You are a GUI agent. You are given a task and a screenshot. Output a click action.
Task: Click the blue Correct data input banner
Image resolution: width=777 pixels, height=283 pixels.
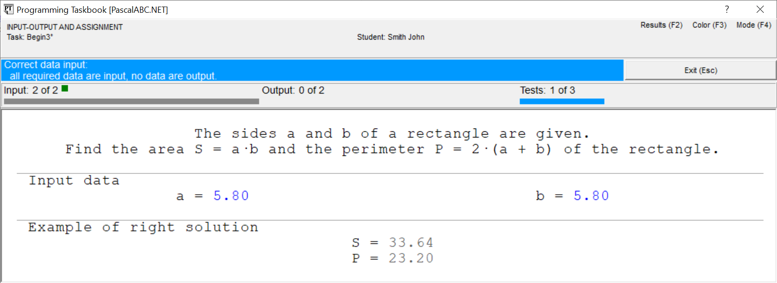312,70
